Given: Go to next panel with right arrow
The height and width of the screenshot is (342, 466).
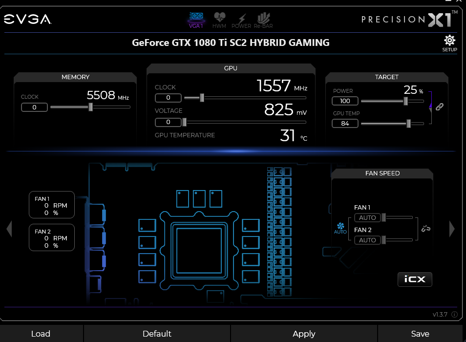Looking at the screenshot, I should (452, 229).
